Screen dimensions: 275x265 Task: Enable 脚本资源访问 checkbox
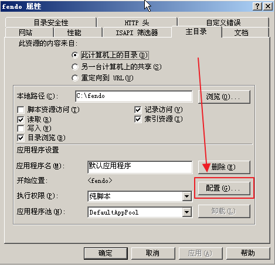pos(21,110)
